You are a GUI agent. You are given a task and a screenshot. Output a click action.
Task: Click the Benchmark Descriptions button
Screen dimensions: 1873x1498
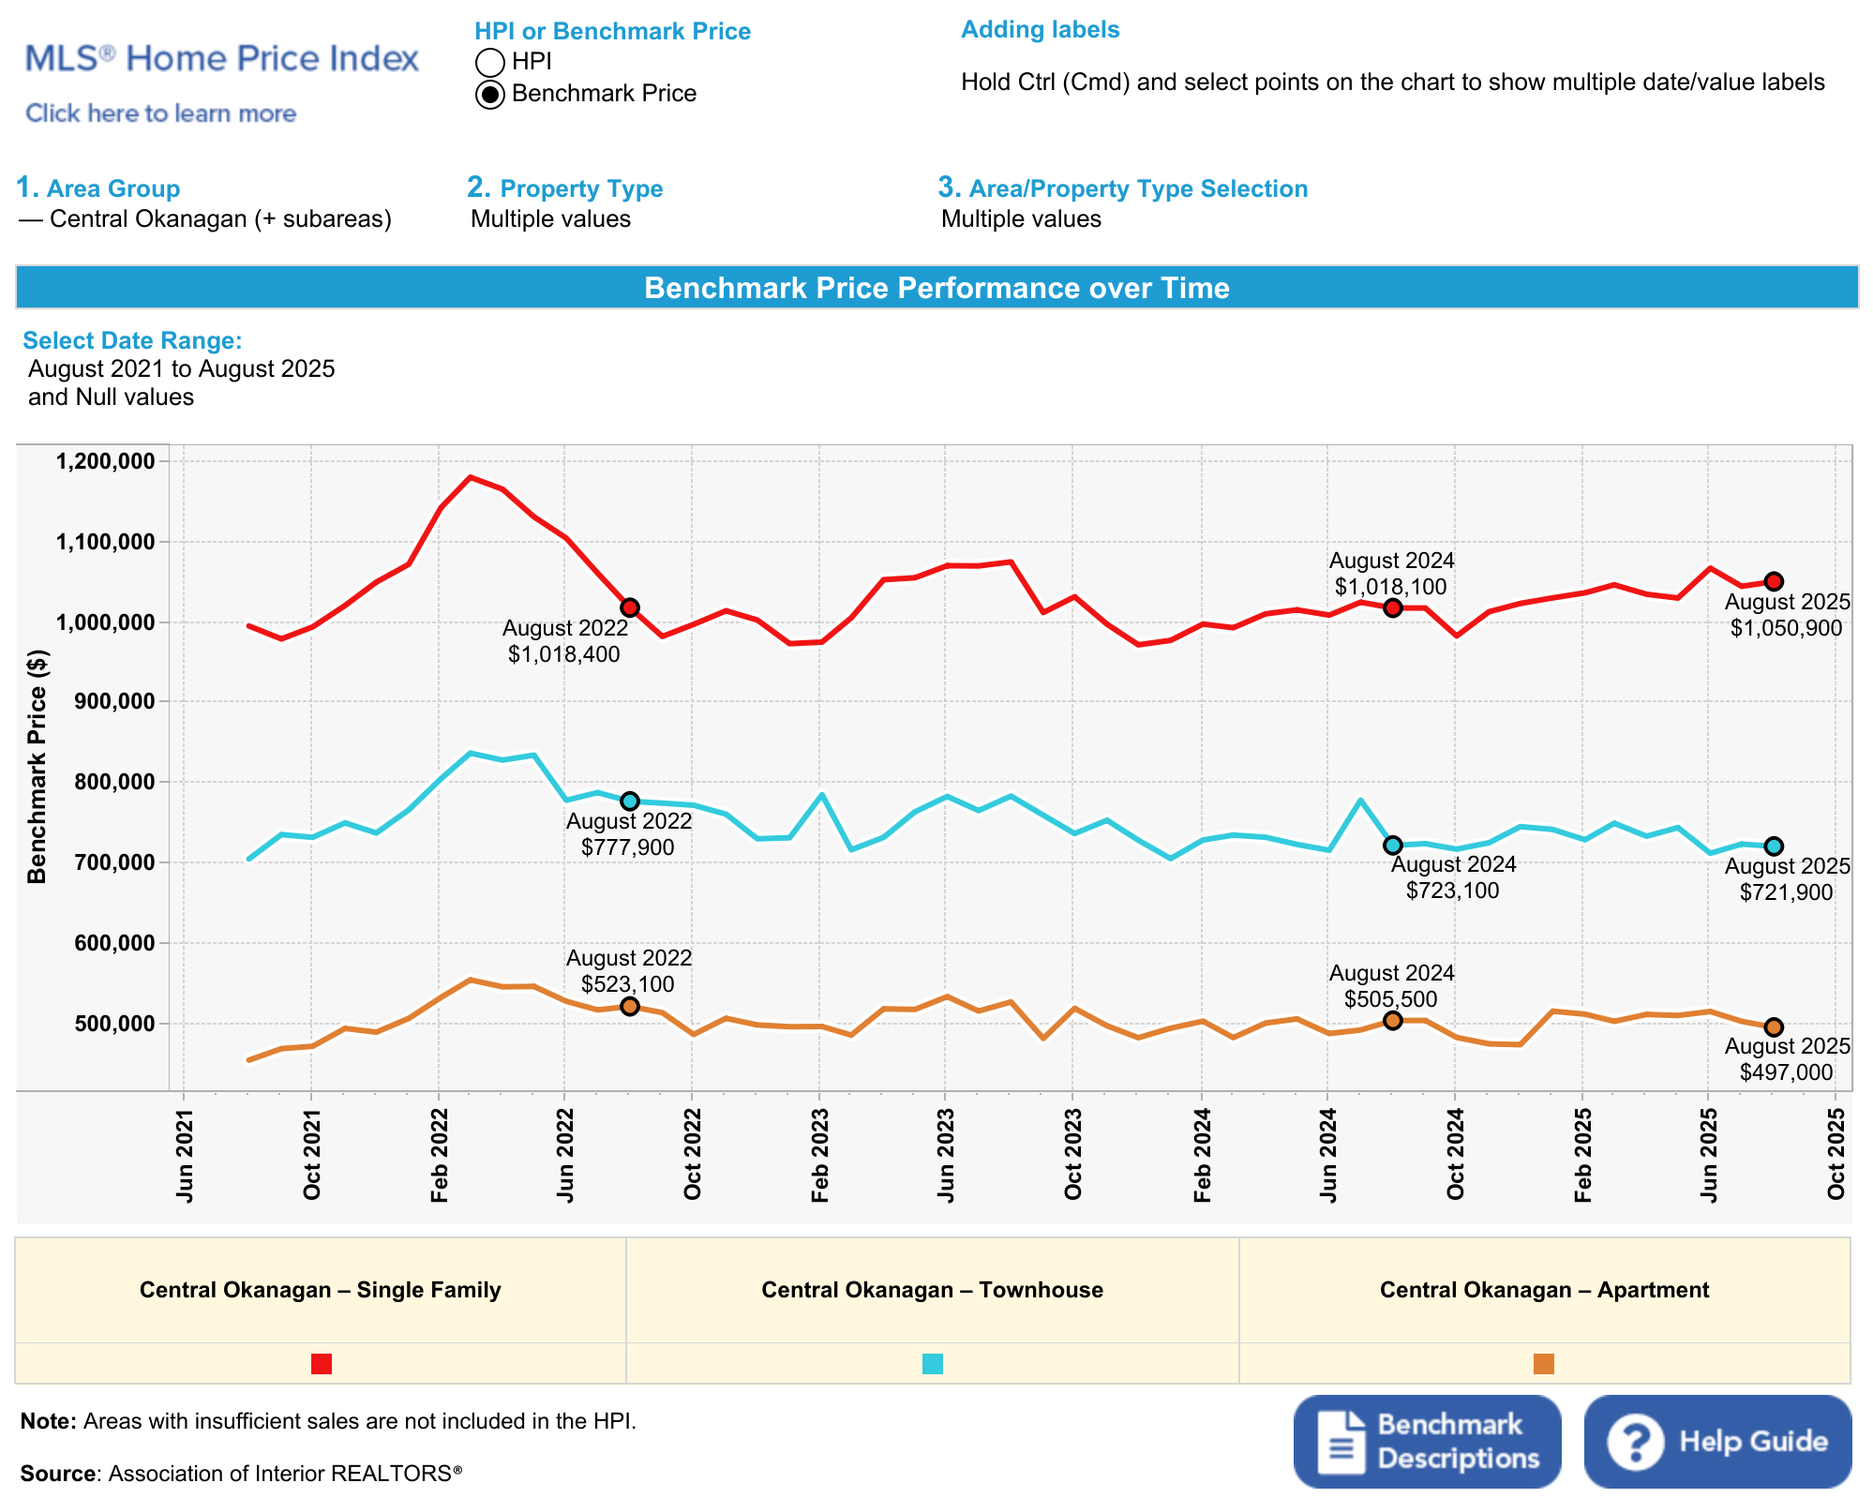[1427, 1441]
